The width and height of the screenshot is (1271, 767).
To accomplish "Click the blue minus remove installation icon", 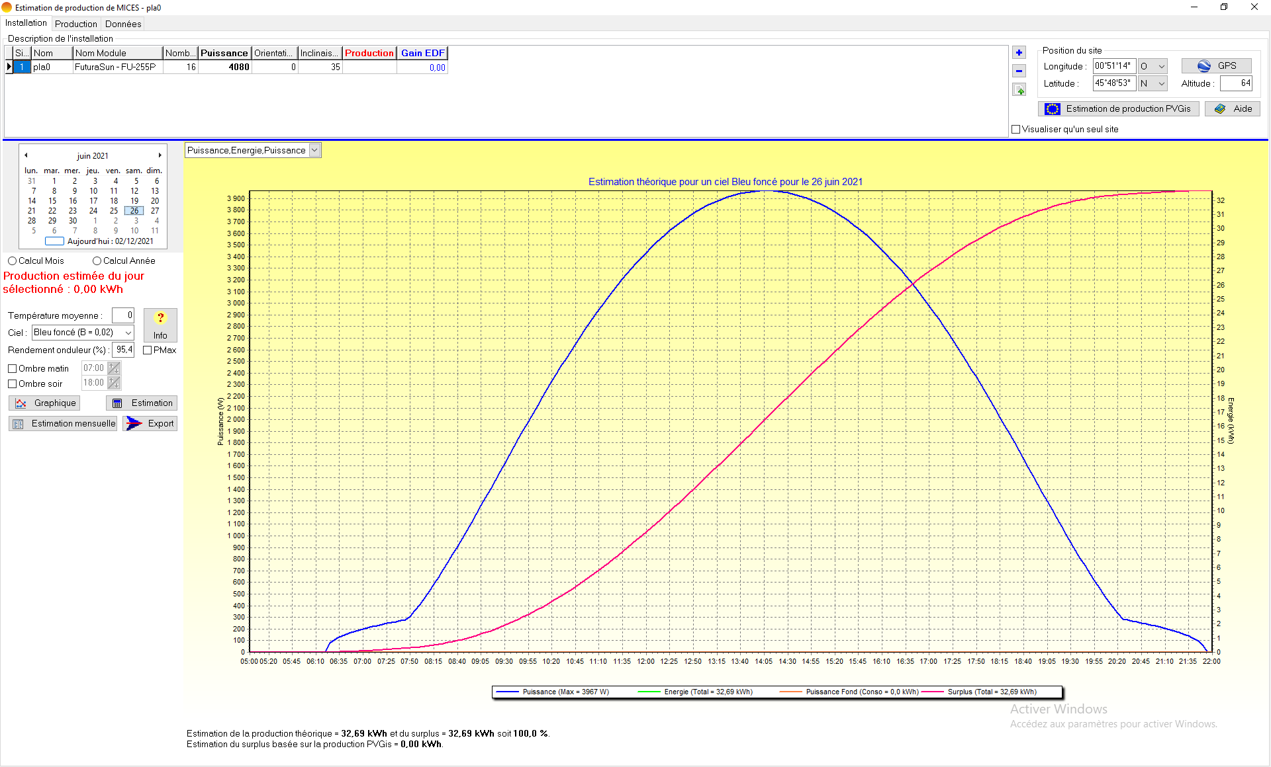I will [x=1019, y=71].
